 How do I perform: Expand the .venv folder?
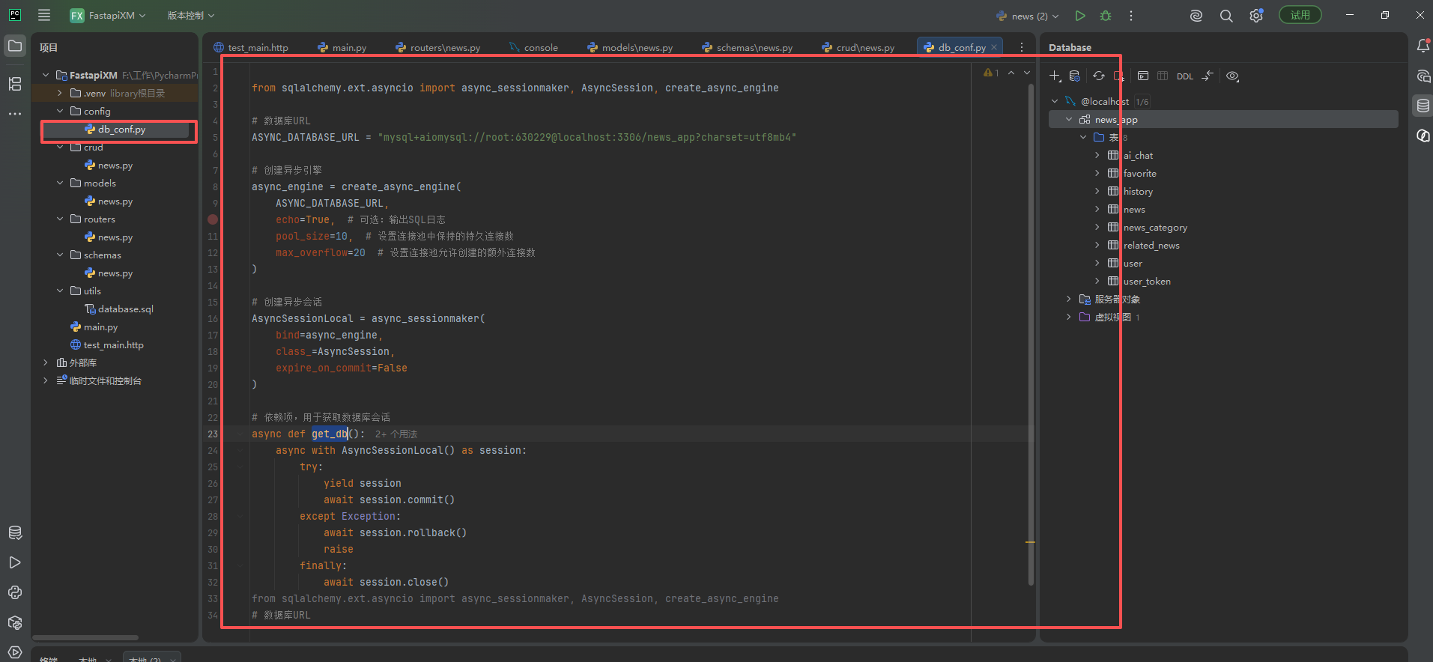click(60, 93)
